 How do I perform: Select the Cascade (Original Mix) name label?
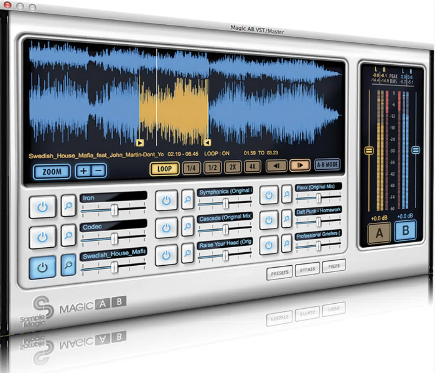pos(225,218)
